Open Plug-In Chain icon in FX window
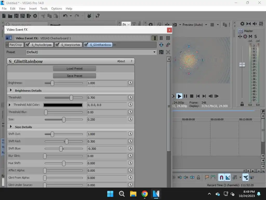266x200 pixels. (161, 45)
